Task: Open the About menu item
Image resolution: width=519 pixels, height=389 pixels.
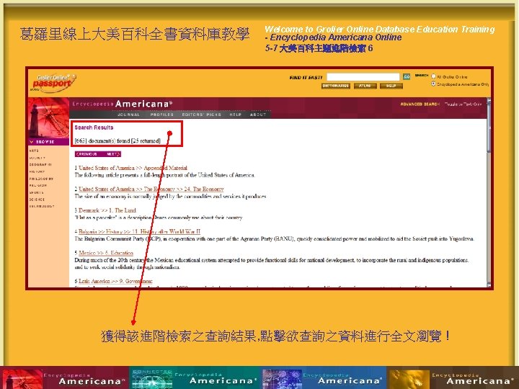Action: pyautogui.click(x=258, y=115)
